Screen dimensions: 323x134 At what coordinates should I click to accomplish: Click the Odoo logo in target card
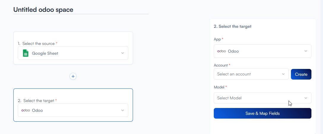26,110
